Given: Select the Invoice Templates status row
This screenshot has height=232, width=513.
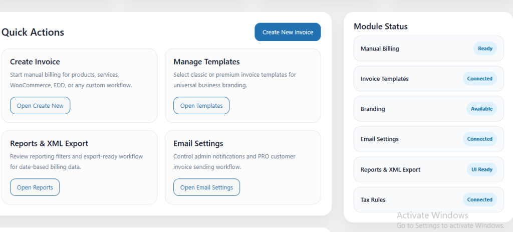Looking at the screenshot, I should pos(429,79).
